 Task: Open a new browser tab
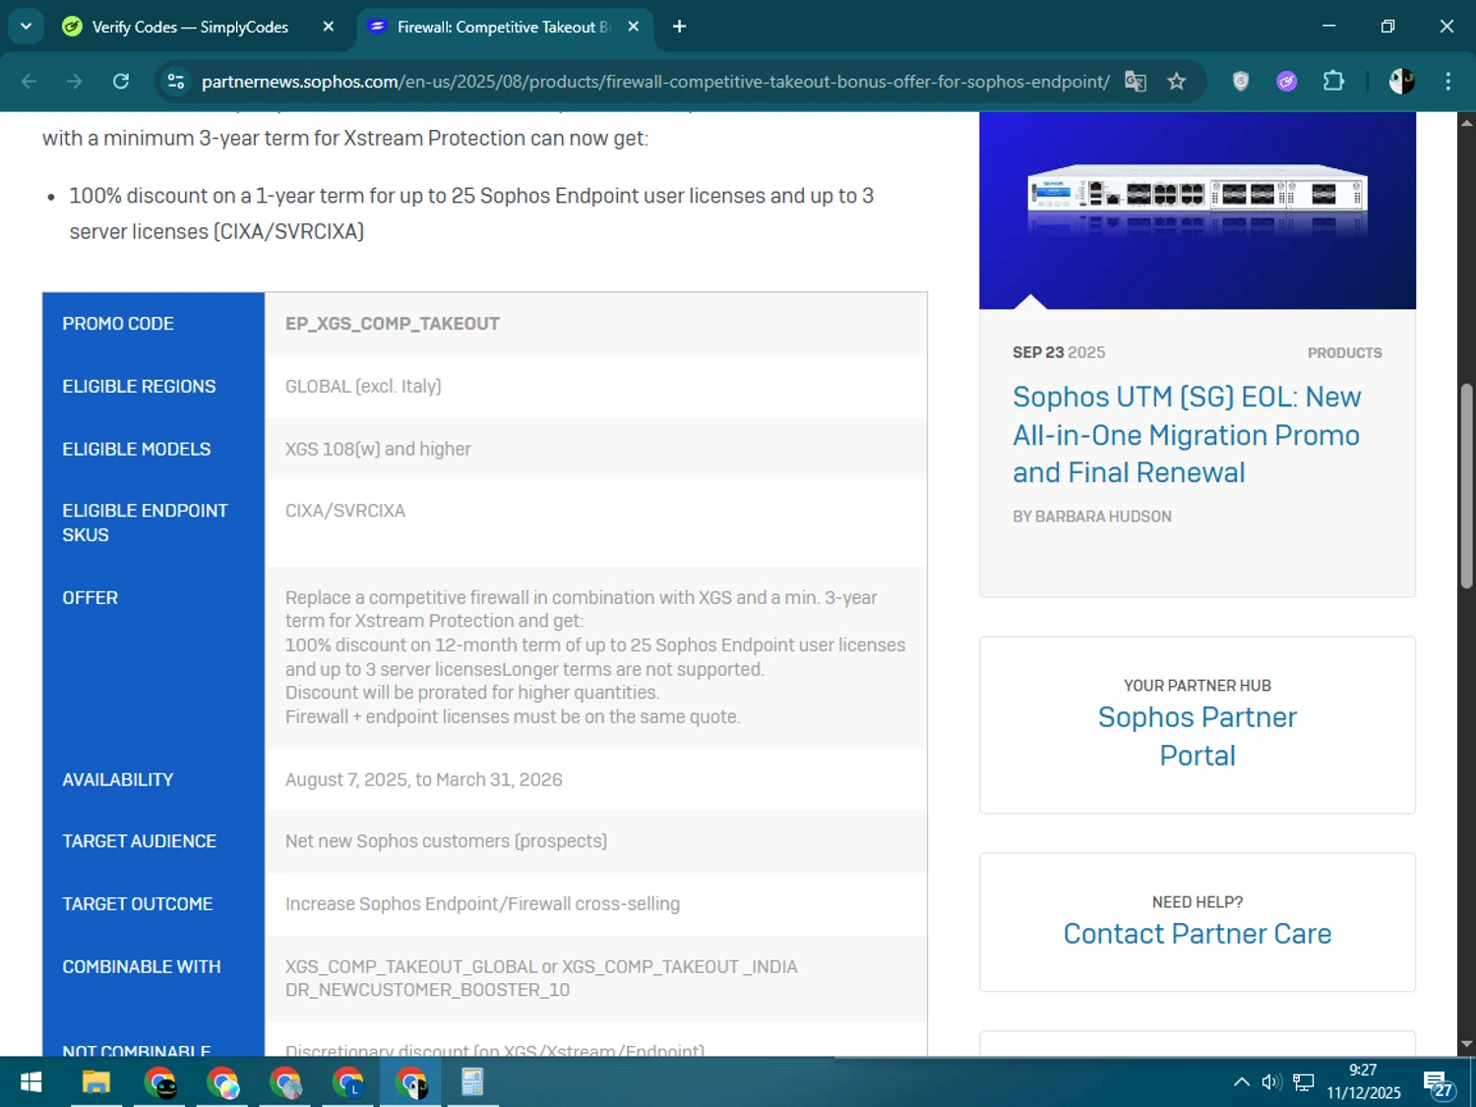pos(679,27)
